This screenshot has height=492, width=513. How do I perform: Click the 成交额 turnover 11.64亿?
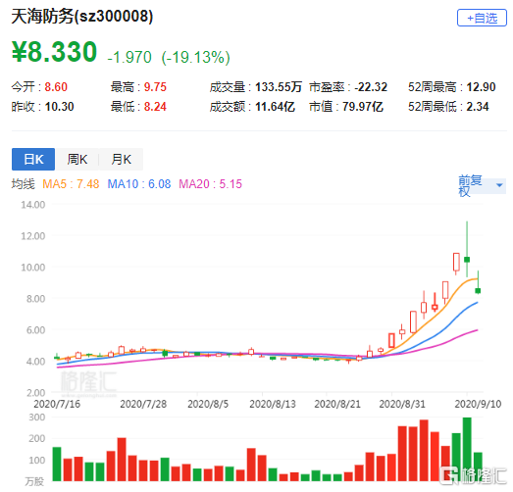pos(276,107)
